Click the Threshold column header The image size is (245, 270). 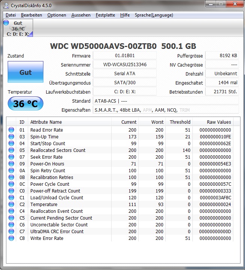179,122
